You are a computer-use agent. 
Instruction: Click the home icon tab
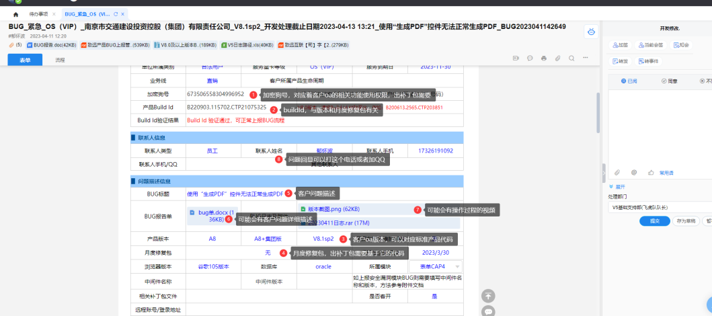(15, 13)
